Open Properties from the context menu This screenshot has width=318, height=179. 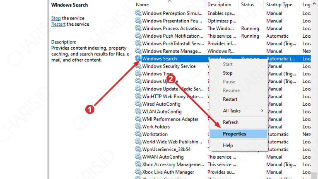238,134
